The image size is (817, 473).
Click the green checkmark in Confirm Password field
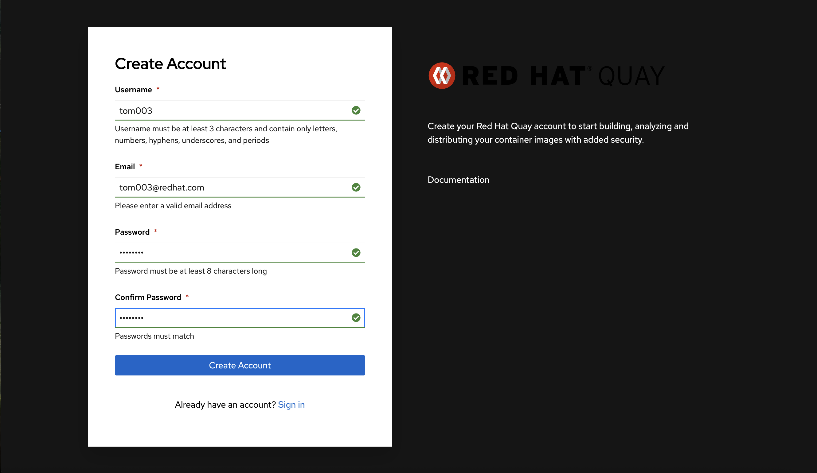coord(356,317)
